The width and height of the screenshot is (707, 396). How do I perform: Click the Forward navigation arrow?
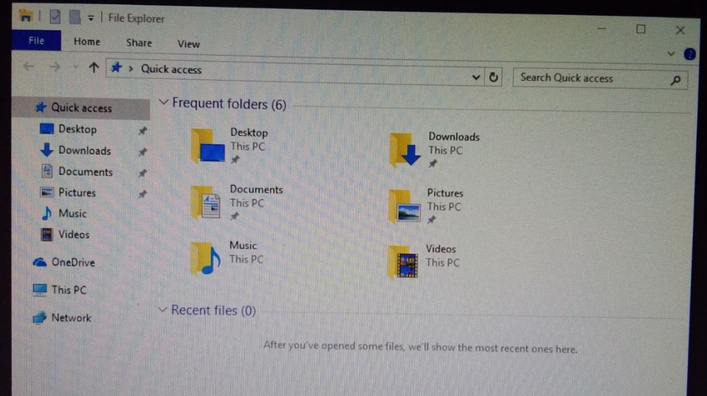pyautogui.click(x=55, y=67)
